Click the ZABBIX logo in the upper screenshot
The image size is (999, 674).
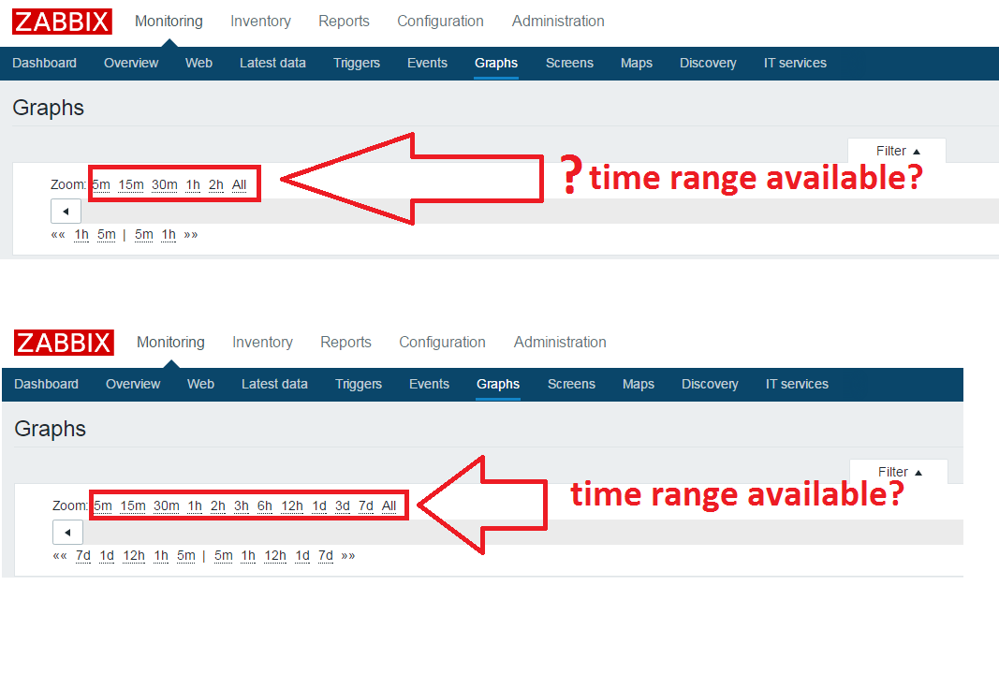click(x=63, y=22)
